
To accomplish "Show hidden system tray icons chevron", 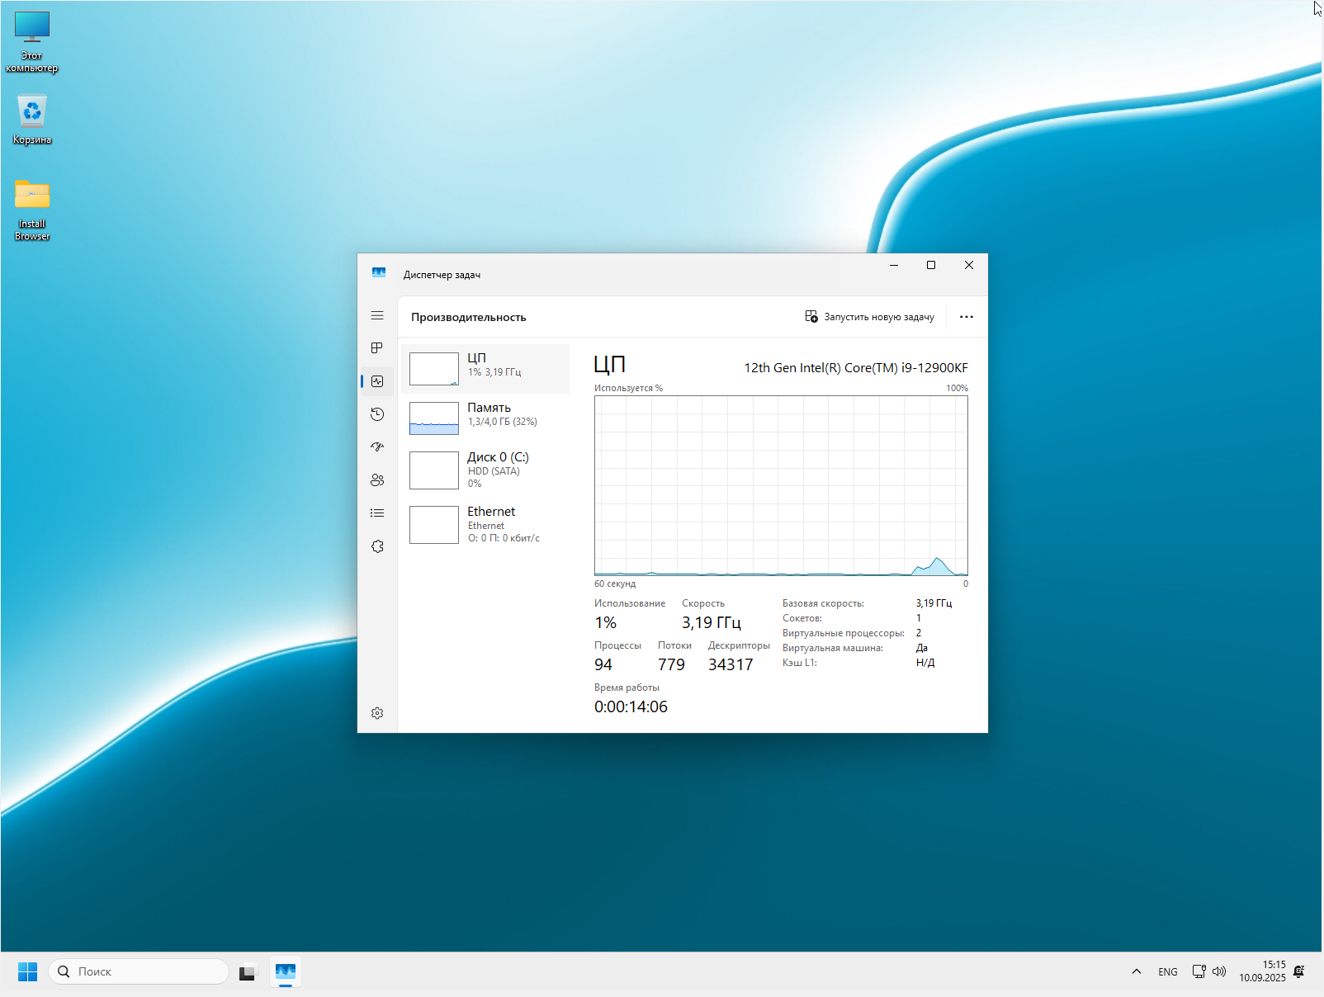I will (1136, 971).
